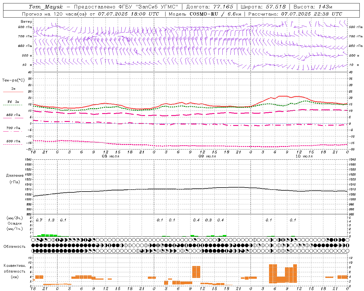Click the Широта: 57.518 value
The width and height of the screenshot is (364, 291).
point(263,7)
